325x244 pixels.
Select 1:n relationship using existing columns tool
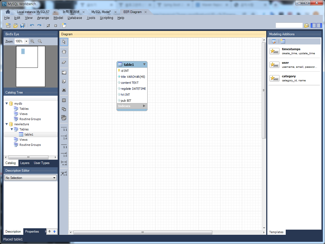[x=64, y=174]
